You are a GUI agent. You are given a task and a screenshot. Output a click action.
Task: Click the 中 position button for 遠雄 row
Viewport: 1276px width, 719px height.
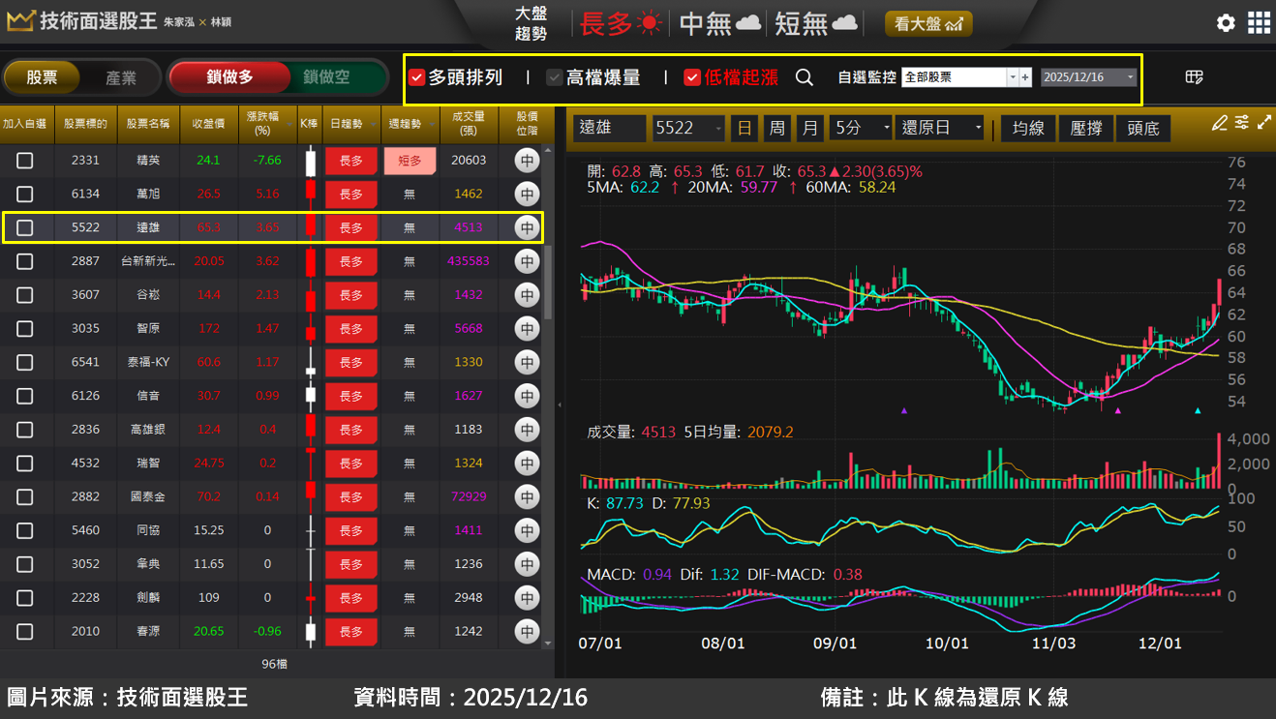[526, 227]
